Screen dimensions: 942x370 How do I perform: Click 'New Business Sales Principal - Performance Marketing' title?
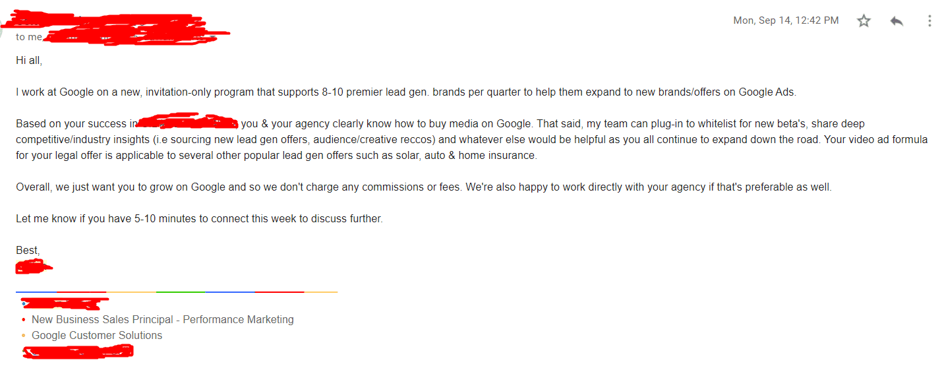point(163,320)
